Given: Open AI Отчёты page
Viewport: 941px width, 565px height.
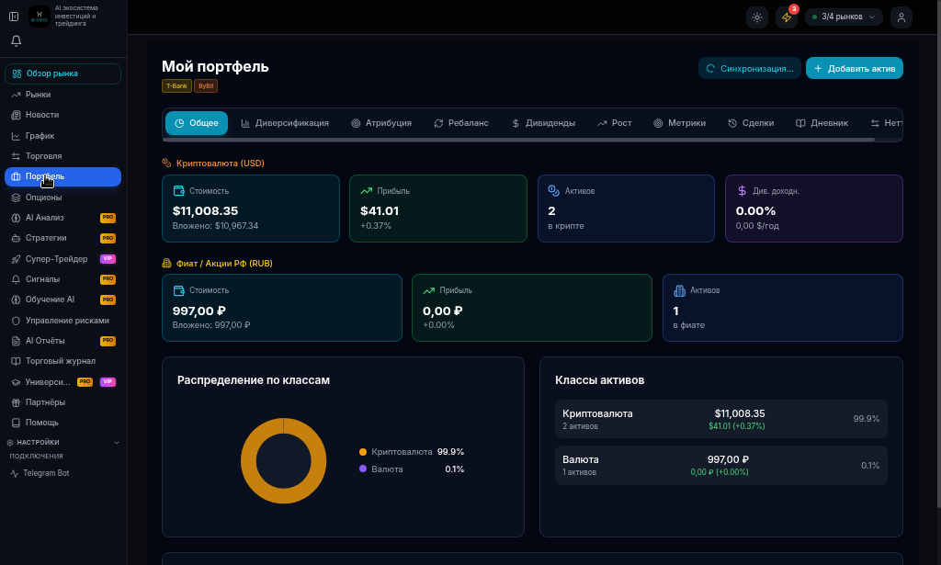Looking at the screenshot, I should (63, 341).
